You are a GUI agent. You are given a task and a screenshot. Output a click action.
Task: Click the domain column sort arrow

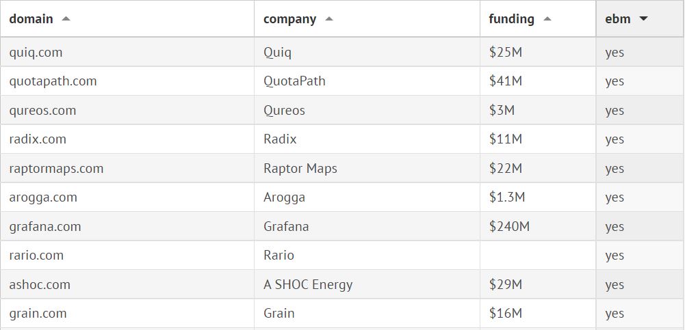[66, 19]
